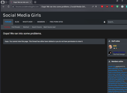The image size is (127, 93).
Task: Click the 'You cannot view this page' error message
Action: [44, 41]
